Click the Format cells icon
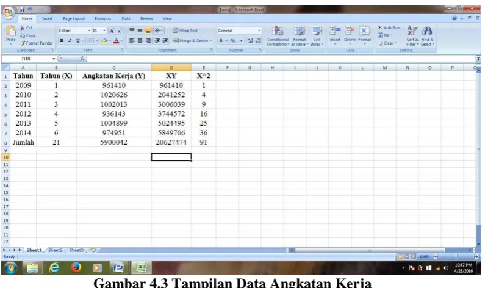Image resolution: width=485 pixels, height=288 pixels. tap(364, 31)
